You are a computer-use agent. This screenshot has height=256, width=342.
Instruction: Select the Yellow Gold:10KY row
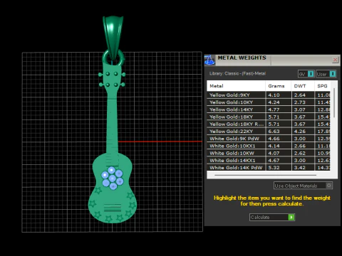click(x=269, y=102)
